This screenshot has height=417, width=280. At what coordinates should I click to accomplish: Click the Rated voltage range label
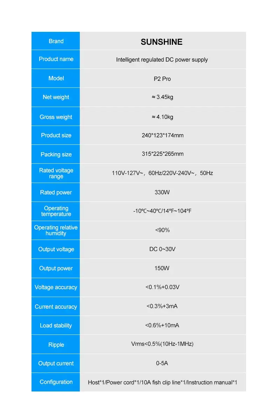56,173
